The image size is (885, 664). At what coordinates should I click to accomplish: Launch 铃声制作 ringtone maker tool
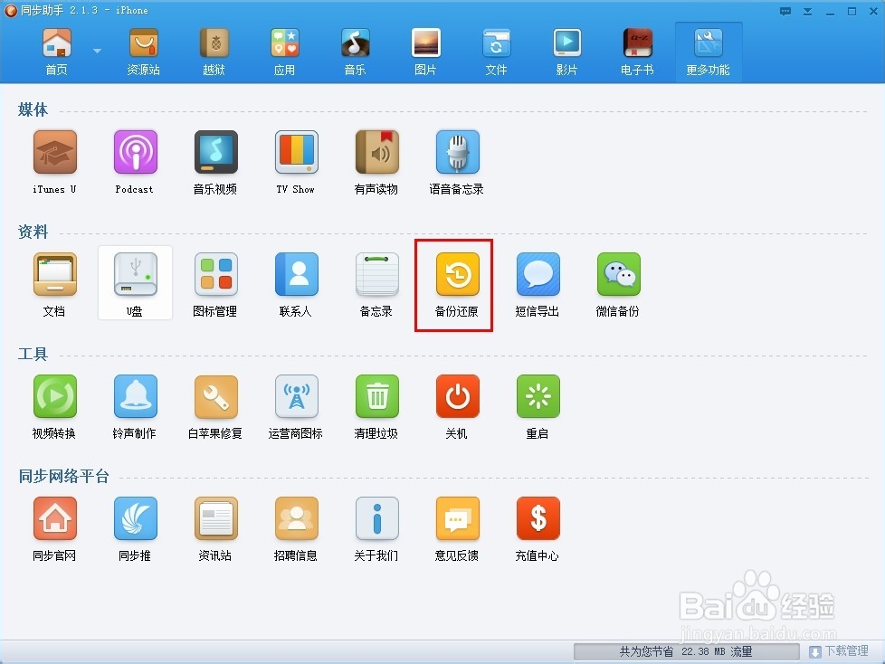pos(136,396)
